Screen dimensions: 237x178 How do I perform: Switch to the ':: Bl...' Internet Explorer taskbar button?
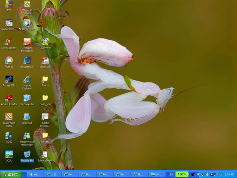53,174
